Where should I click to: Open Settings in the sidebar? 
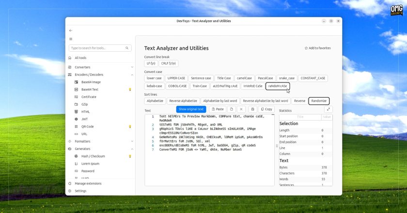[101, 191]
